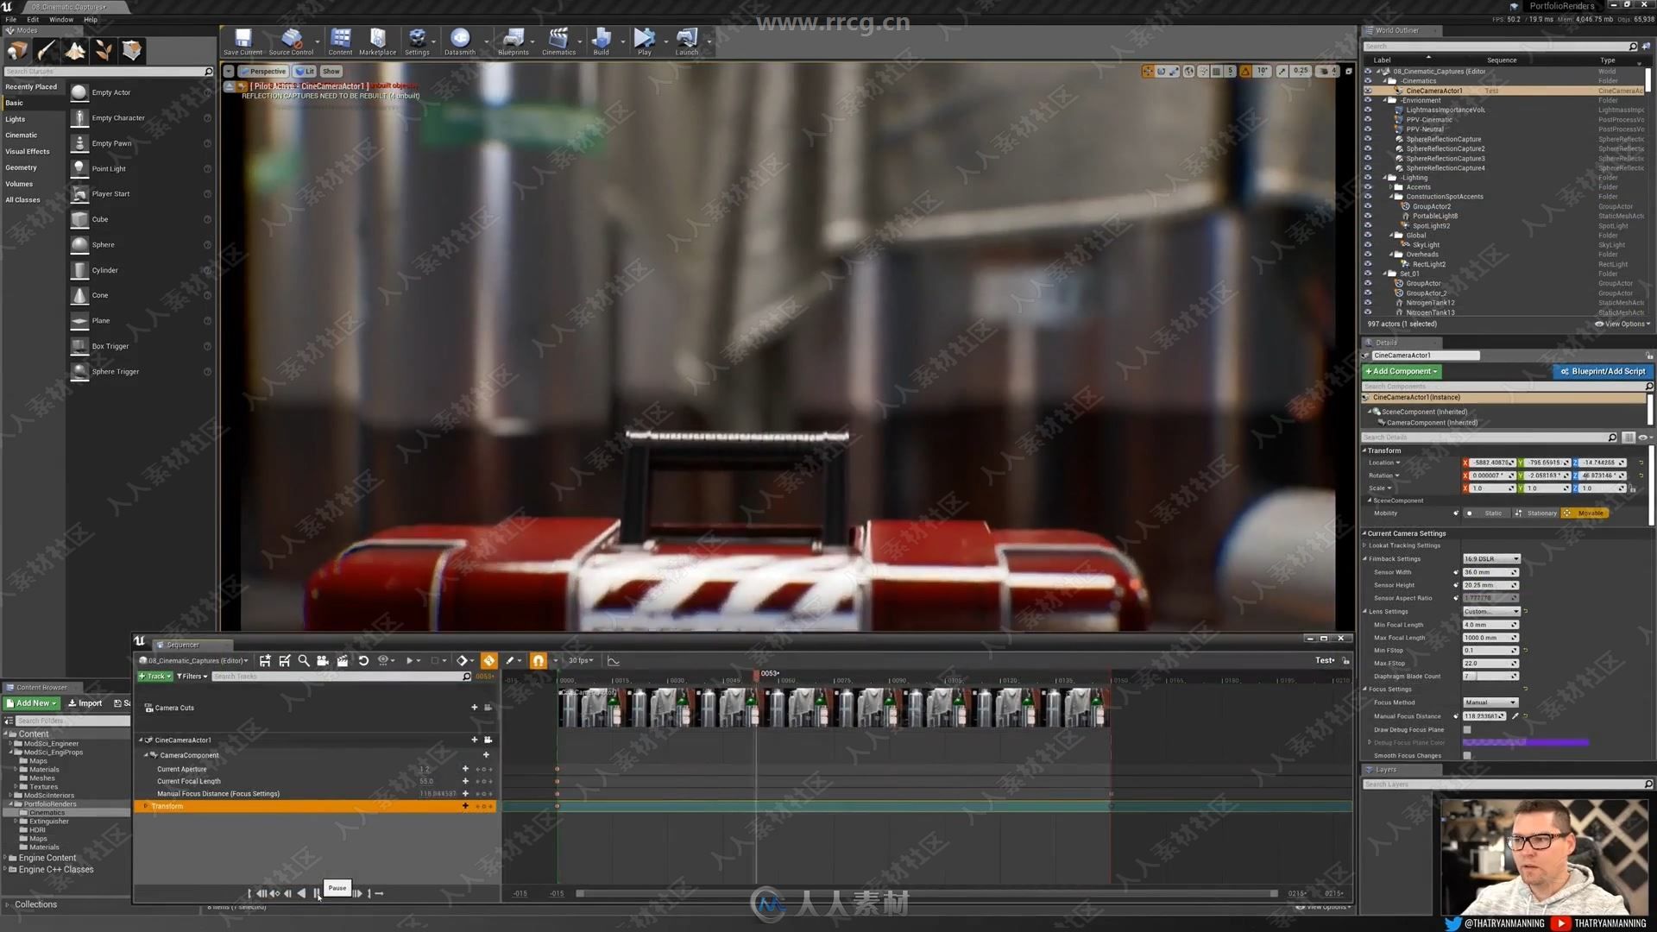The image size is (1657, 932).
Task: Click the Sequencer create camera icon
Action: [323, 661]
